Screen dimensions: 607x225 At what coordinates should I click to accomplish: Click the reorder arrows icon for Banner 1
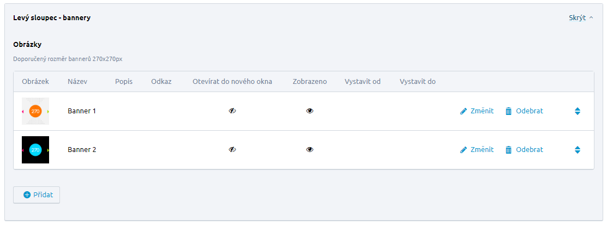pyautogui.click(x=578, y=111)
